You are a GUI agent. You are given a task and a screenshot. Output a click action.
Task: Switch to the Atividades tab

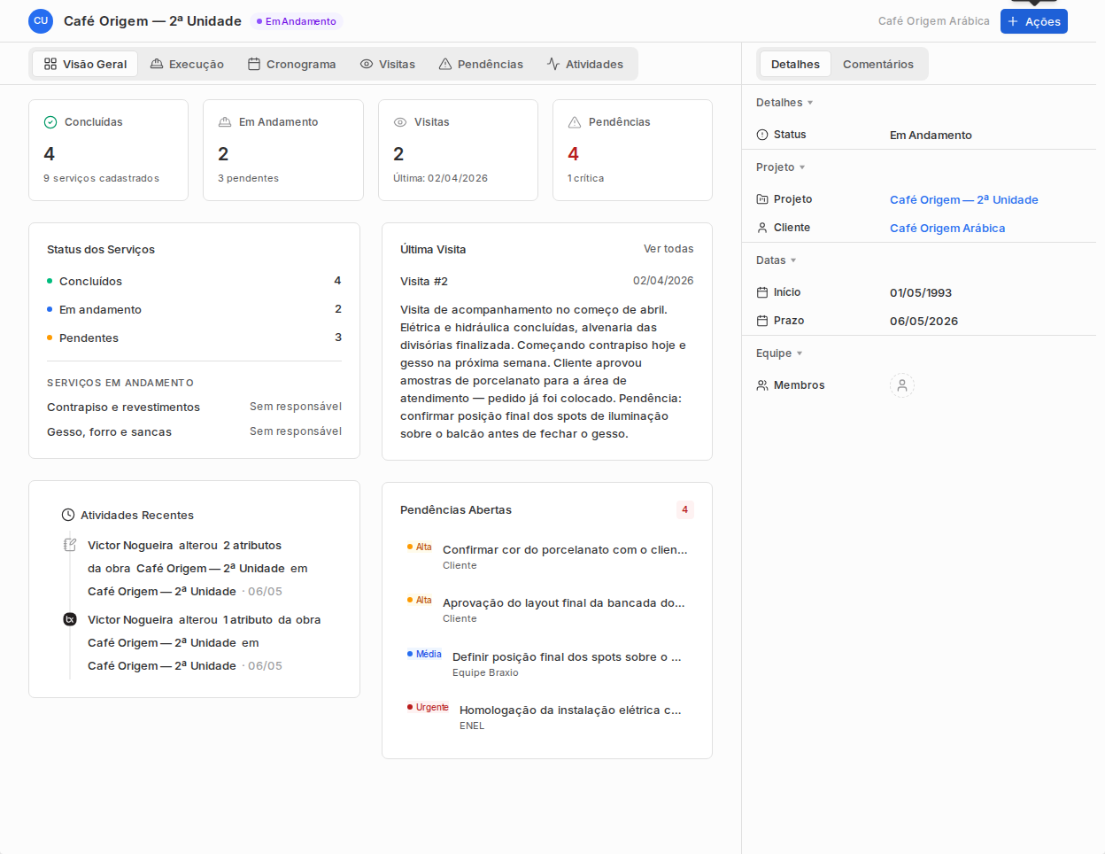585,64
